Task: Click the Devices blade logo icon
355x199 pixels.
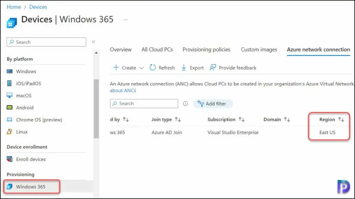Action: click(x=12, y=23)
